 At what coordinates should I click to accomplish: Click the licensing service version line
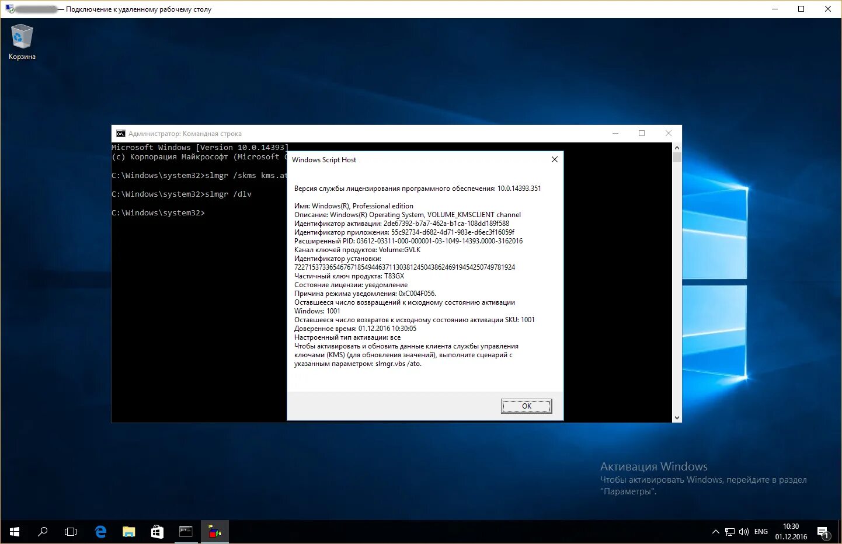click(x=417, y=189)
